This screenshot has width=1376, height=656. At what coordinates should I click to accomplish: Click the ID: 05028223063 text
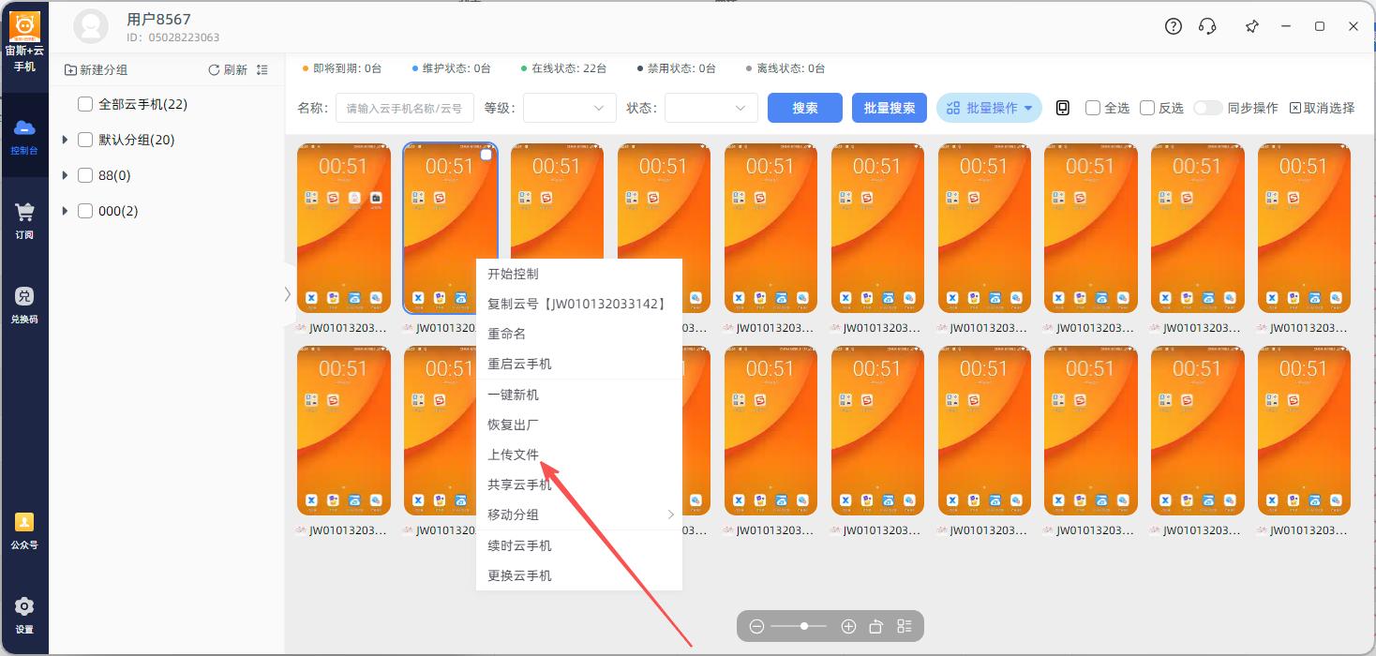pyautogui.click(x=172, y=37)
